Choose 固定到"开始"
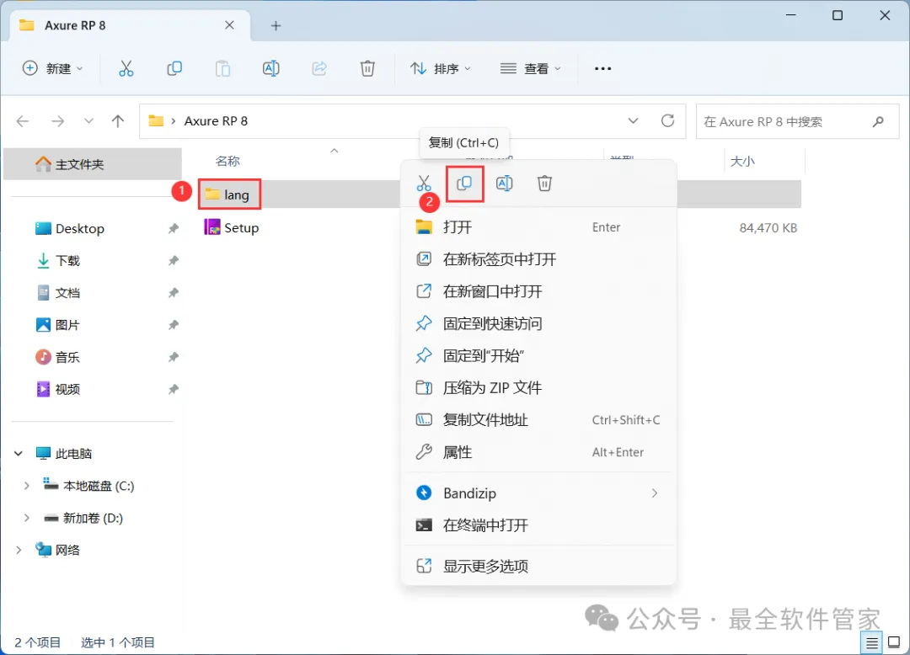The height and width of the screenshot is (655, 910). [538, 355]
